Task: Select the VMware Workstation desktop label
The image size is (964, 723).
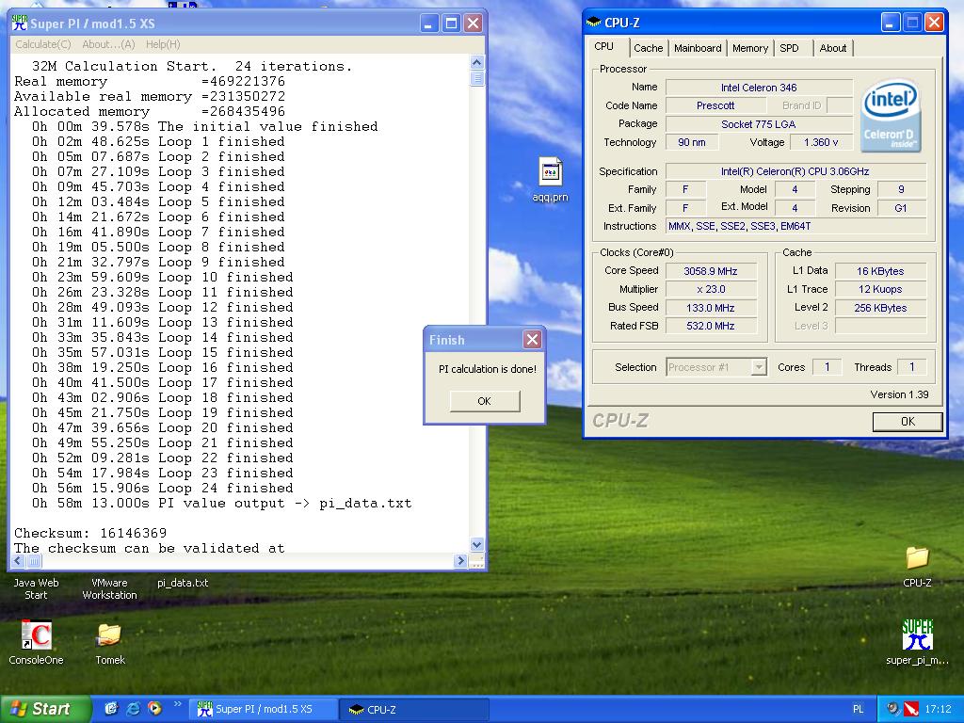Action: click(109, 588)
